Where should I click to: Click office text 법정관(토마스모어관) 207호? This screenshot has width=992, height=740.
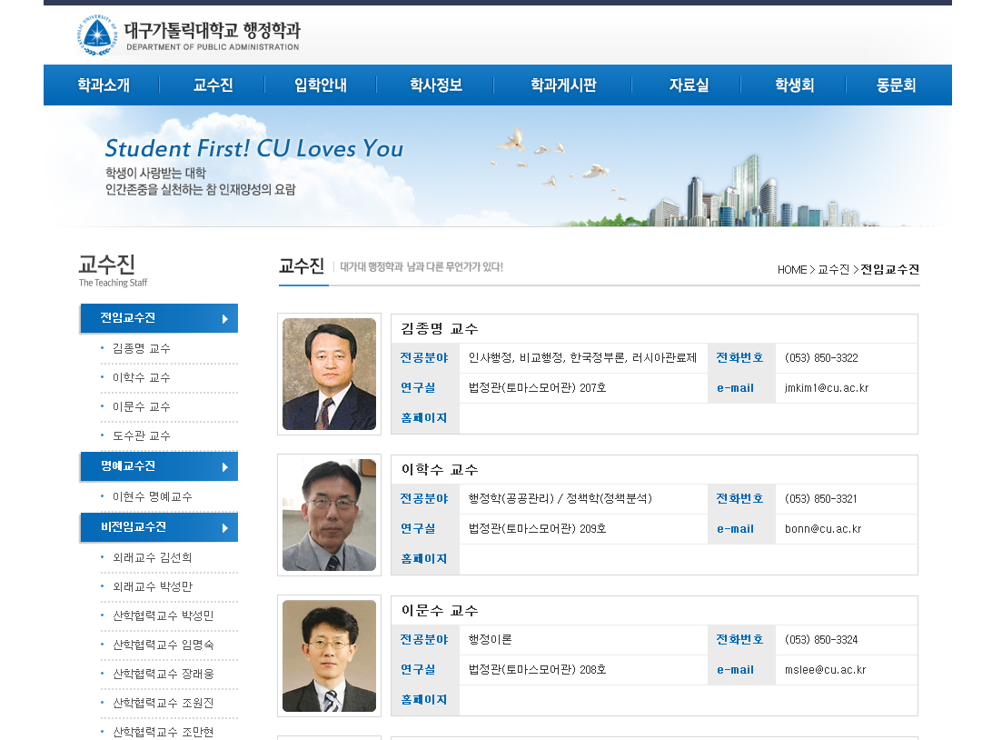pos(537,388)
